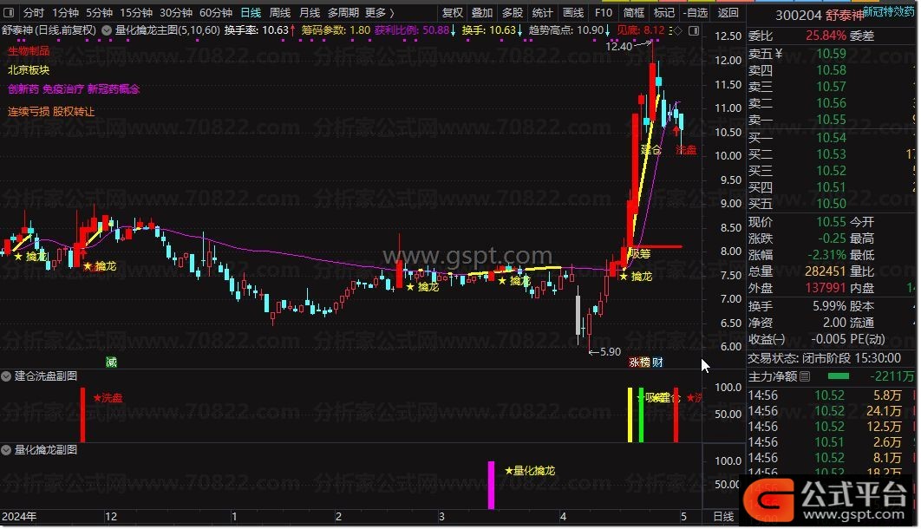Click the 交易状态 闭市阶段 status
This screenshot has height=529, width=921.
tap(824, 358)
